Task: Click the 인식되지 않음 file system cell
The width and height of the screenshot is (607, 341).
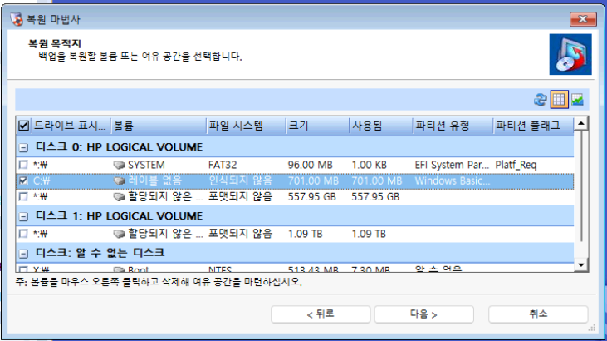Action: pos(241,180)
